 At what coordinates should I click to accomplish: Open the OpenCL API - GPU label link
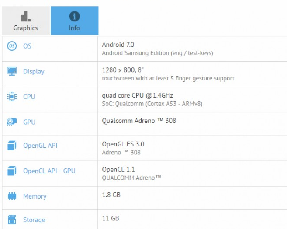click(x=49, y=171)
